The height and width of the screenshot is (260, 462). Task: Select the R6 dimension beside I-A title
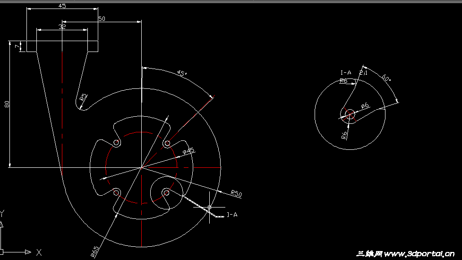tap(343, 81)
